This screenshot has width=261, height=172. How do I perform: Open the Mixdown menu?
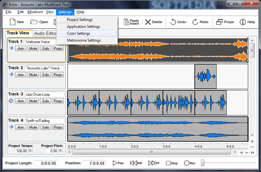[35, 12]
